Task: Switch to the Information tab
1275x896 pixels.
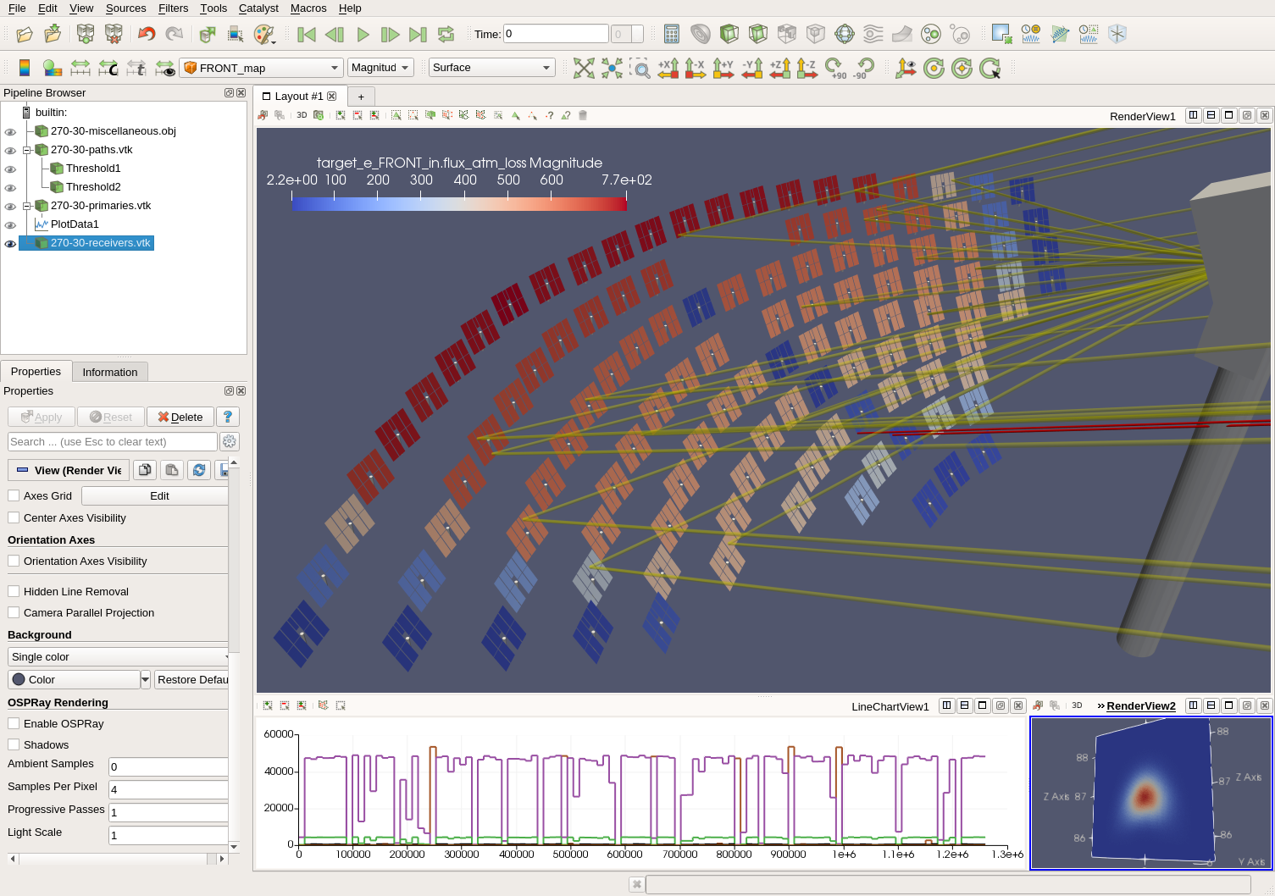Action: 110,372
